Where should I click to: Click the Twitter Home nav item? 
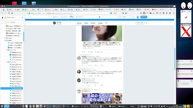pyautogui.click(x=55, y=17)
